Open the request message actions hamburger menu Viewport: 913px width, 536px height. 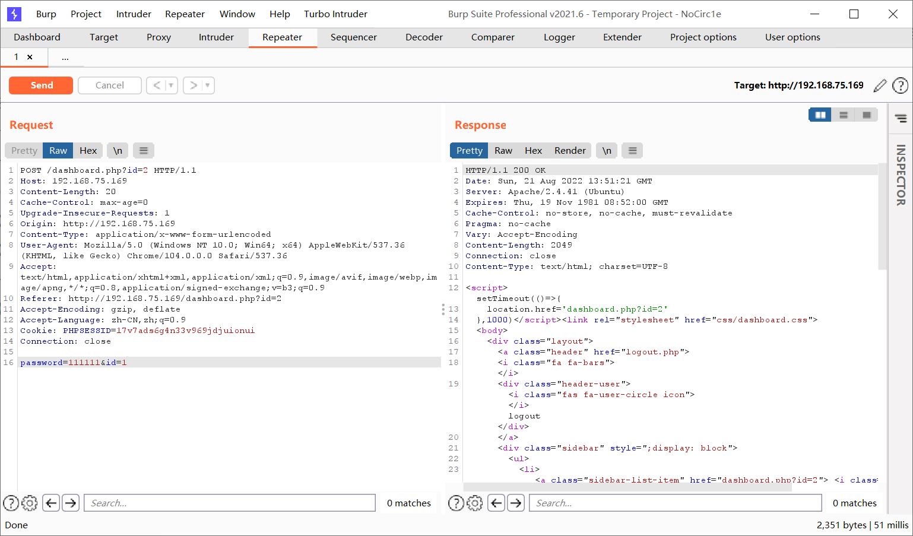pyautogui.click(x=144, y=151)
